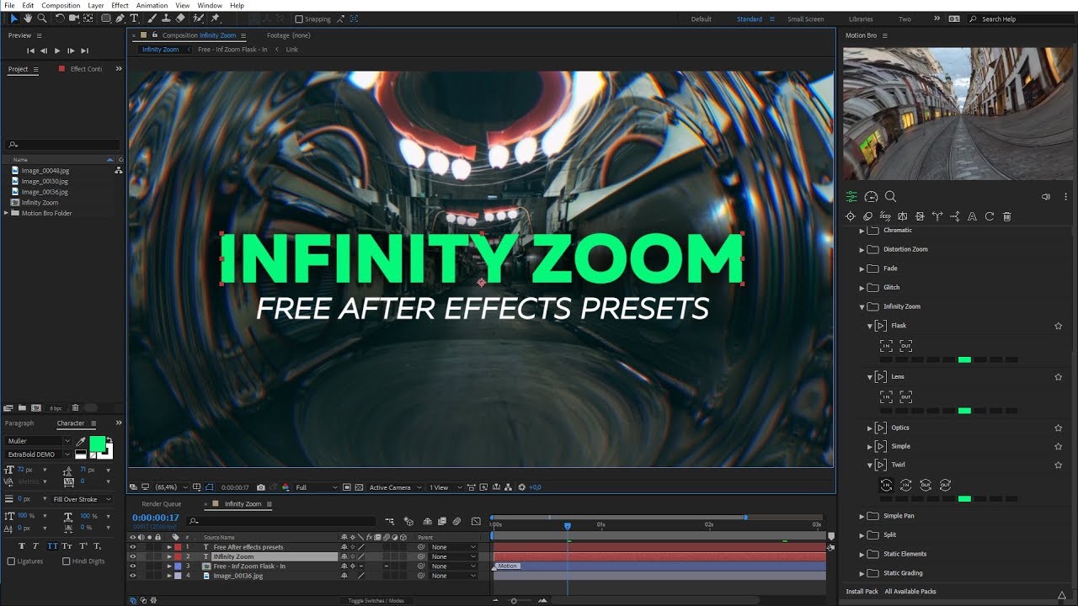Expand the Glitch preset folder
The height and width of the screenshot is (606, 1078).
tap(862, 288)
